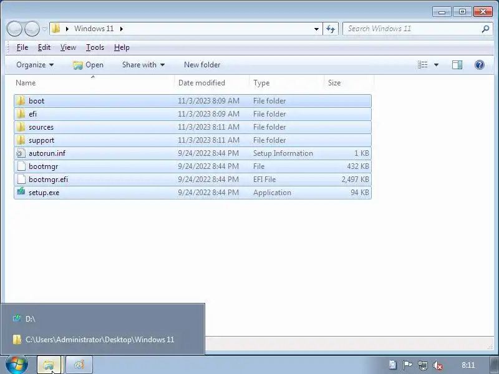This screenshot has height=374, width=499.
Task: Open the recent pages dropdown arrow
Action: tap(44, 29)
